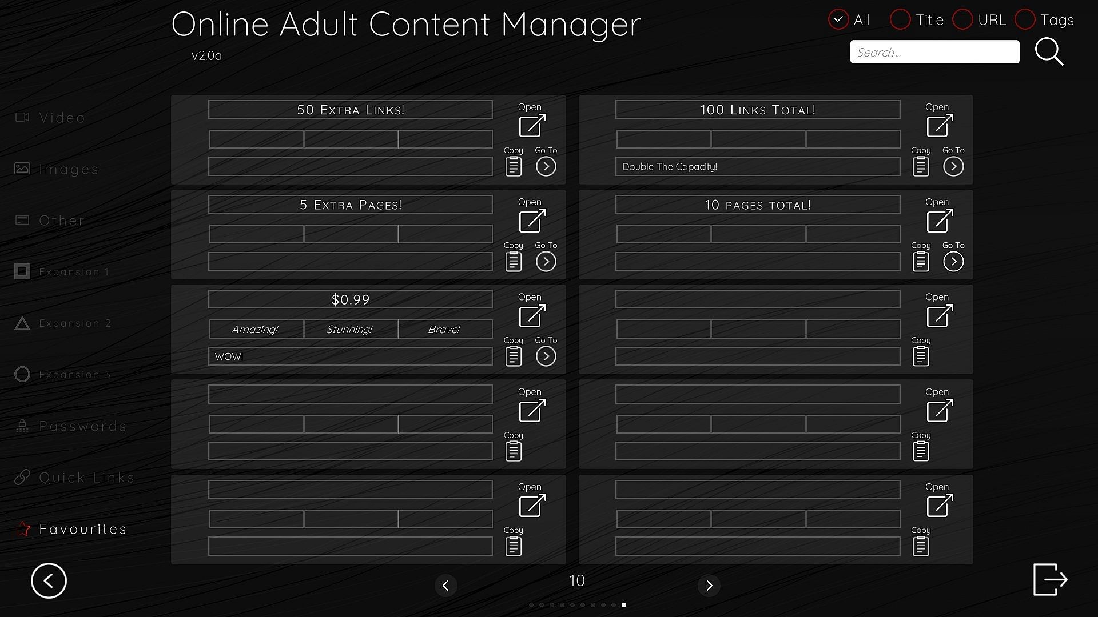
Task: Open the '10 pages total!' entry link
Action: (x=939, y=221)
